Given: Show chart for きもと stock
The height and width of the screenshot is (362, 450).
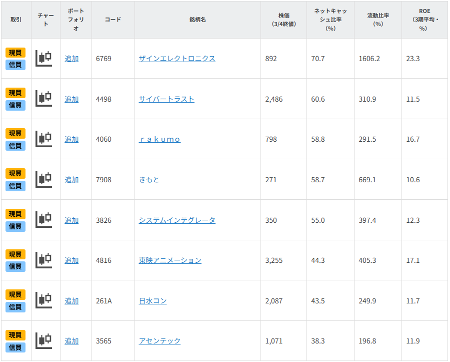Looking at the screenshot, I should click(44, 179).
